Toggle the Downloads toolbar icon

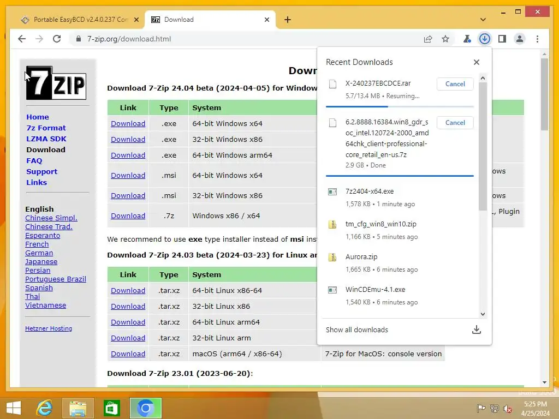(x=485, y=39)
